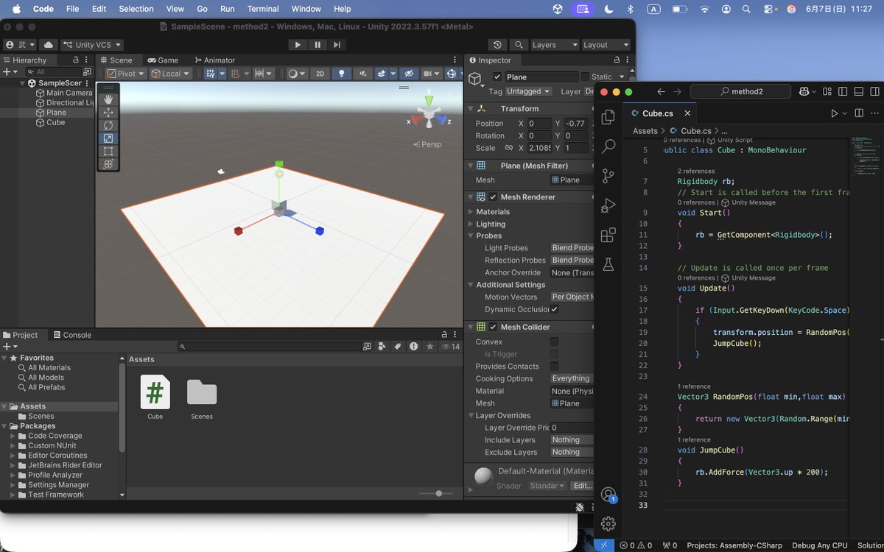Click Unity Pause button
The width and height of the screenshot is (884, 552).
coord(318,45)
